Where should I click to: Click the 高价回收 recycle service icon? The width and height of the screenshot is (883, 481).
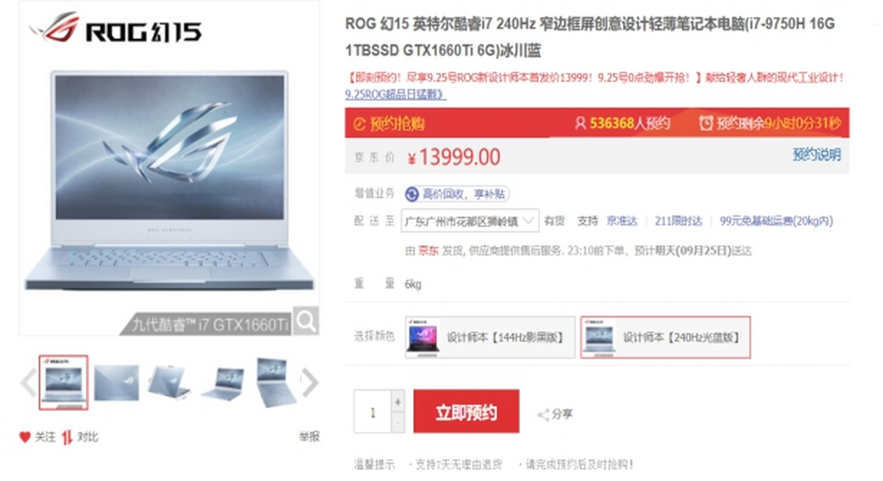click(412, 194)
